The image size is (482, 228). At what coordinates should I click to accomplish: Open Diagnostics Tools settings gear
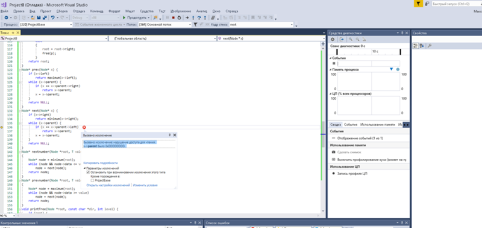(333, 39)
